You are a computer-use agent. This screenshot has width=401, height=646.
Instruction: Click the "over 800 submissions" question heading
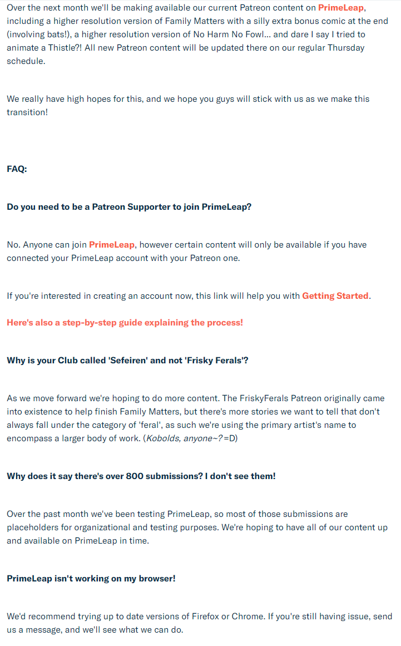click(x=141, y=476)
